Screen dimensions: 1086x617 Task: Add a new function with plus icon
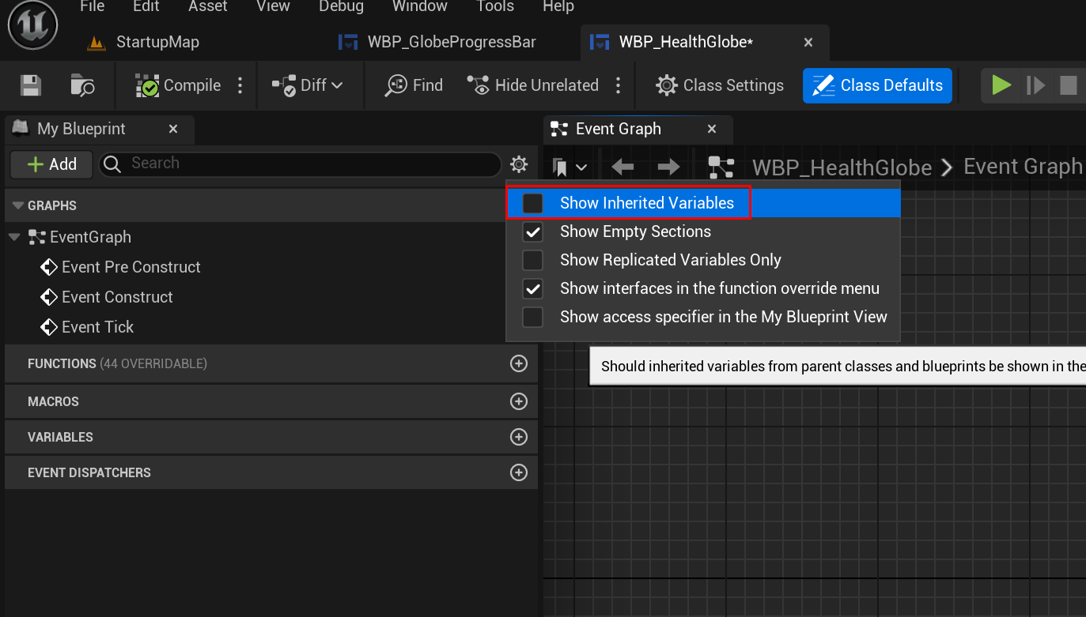point(519,363)
